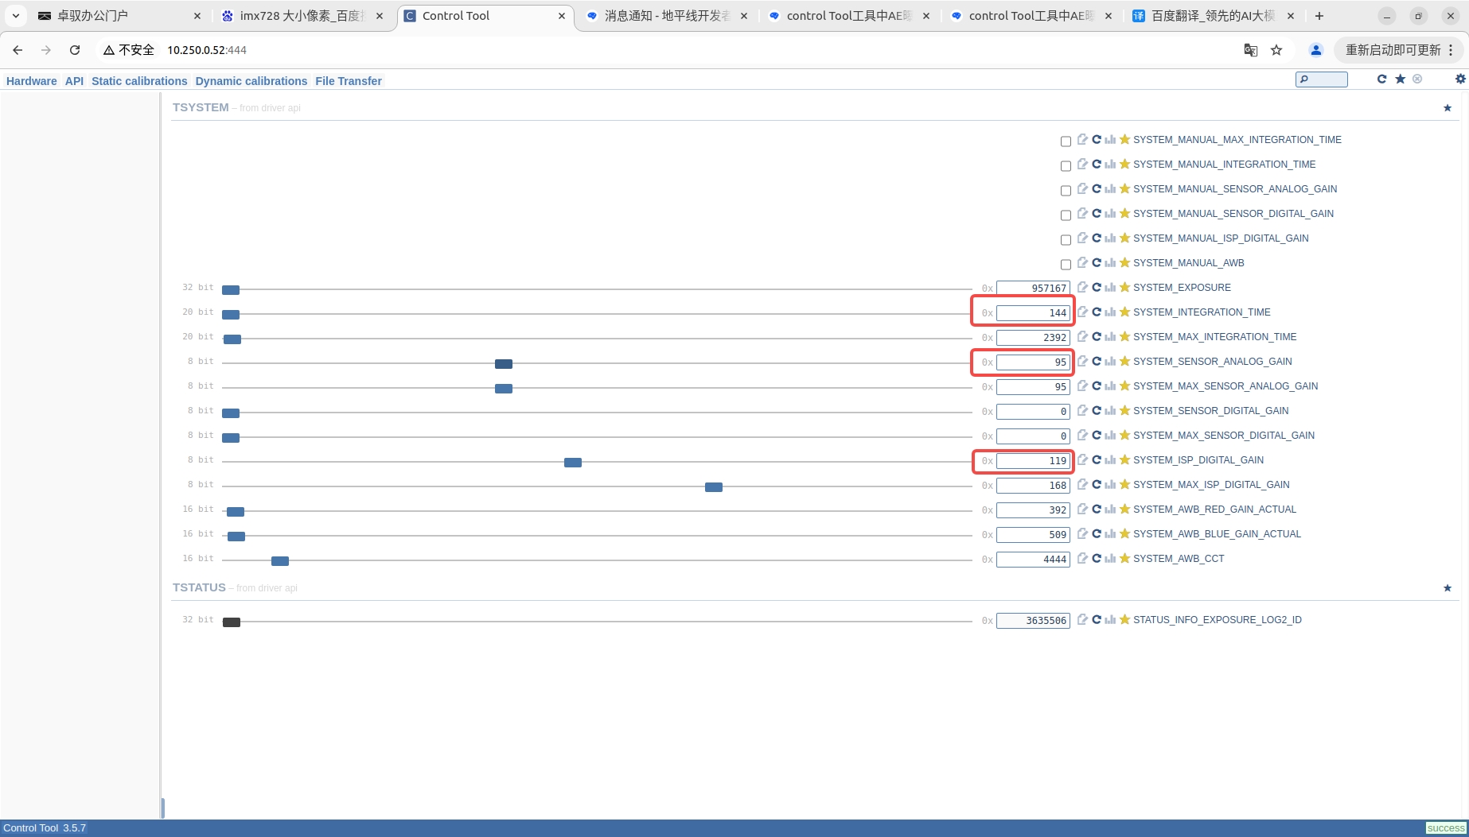Viewport: 1469px width, 837px height.
Task: Click refresh icon for SYSTEM_EXPOSURE
Action: [x=1096, y=287]
